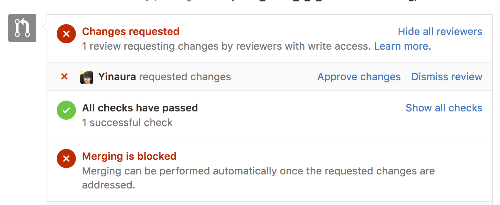Hide all reviewers on this pull request
The image size is (500, 205).
coord(440,31)
